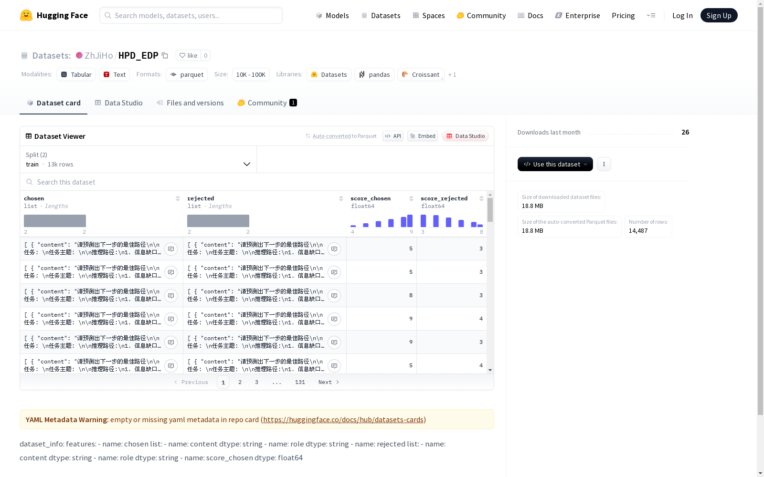Go to Models in the top navigation
This screenshot has height=477, width=764.
332,15
